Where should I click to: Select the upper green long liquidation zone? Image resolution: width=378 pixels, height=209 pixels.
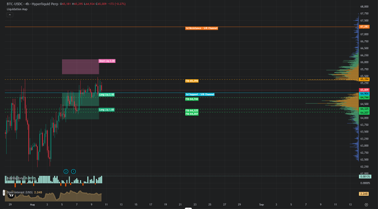coord(81,99)
